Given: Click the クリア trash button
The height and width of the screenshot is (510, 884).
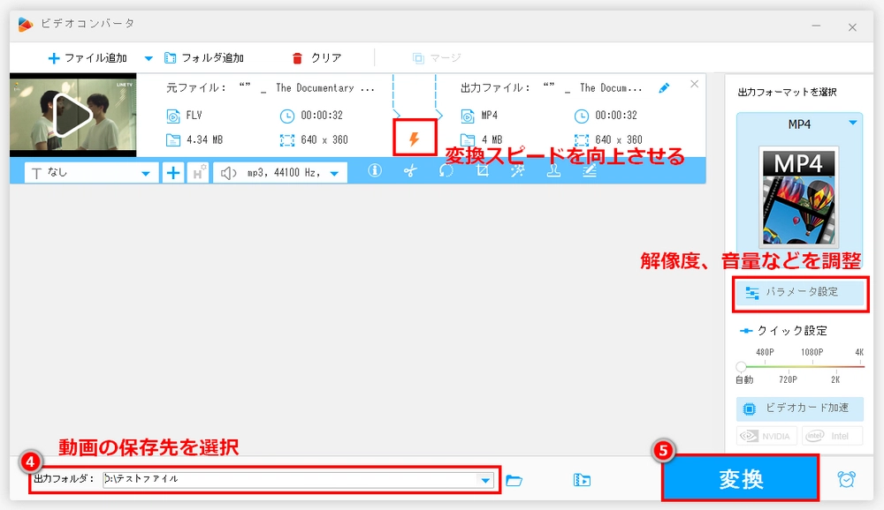Looking at the screenshot, I should [316, 58].
